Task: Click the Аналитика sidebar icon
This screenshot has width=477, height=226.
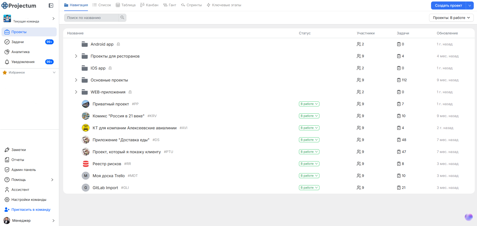Action: 7,52
